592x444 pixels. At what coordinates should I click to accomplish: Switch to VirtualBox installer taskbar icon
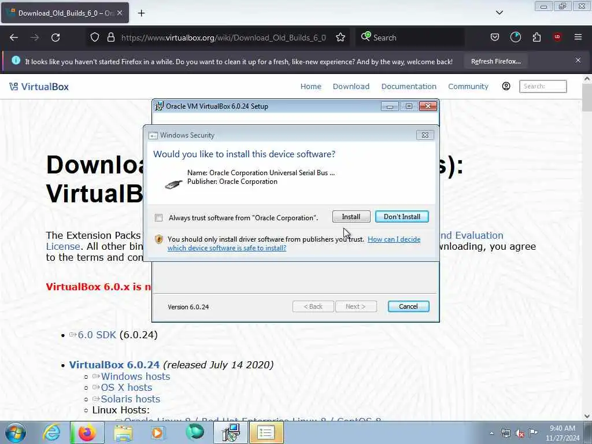tap(231, 432)
